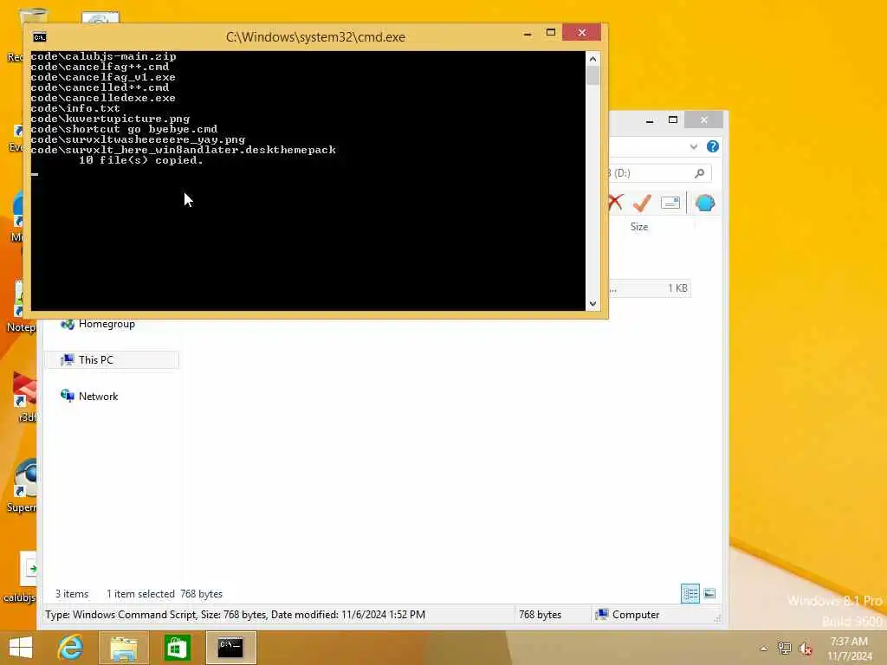This screenshot has width=887, height=665.
Task: Click the code\calubjs-main.zip line in cmd
Action: (104, 56)
